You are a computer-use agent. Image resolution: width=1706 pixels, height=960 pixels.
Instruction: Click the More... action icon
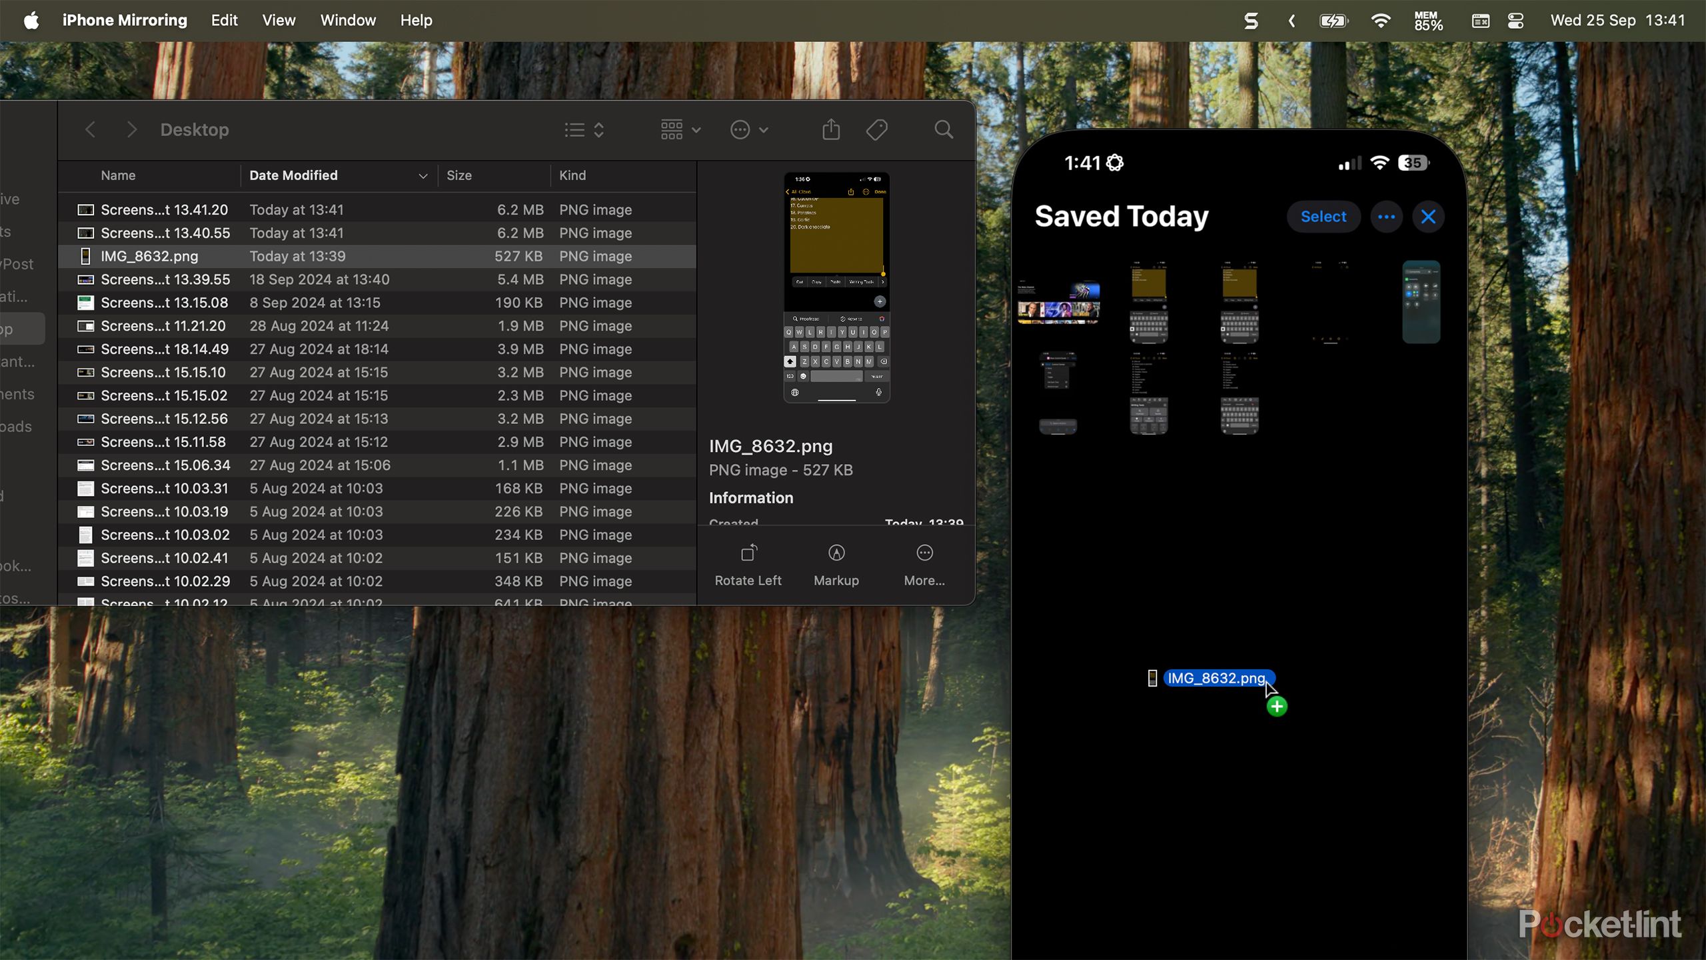click(x=924, y=553)
